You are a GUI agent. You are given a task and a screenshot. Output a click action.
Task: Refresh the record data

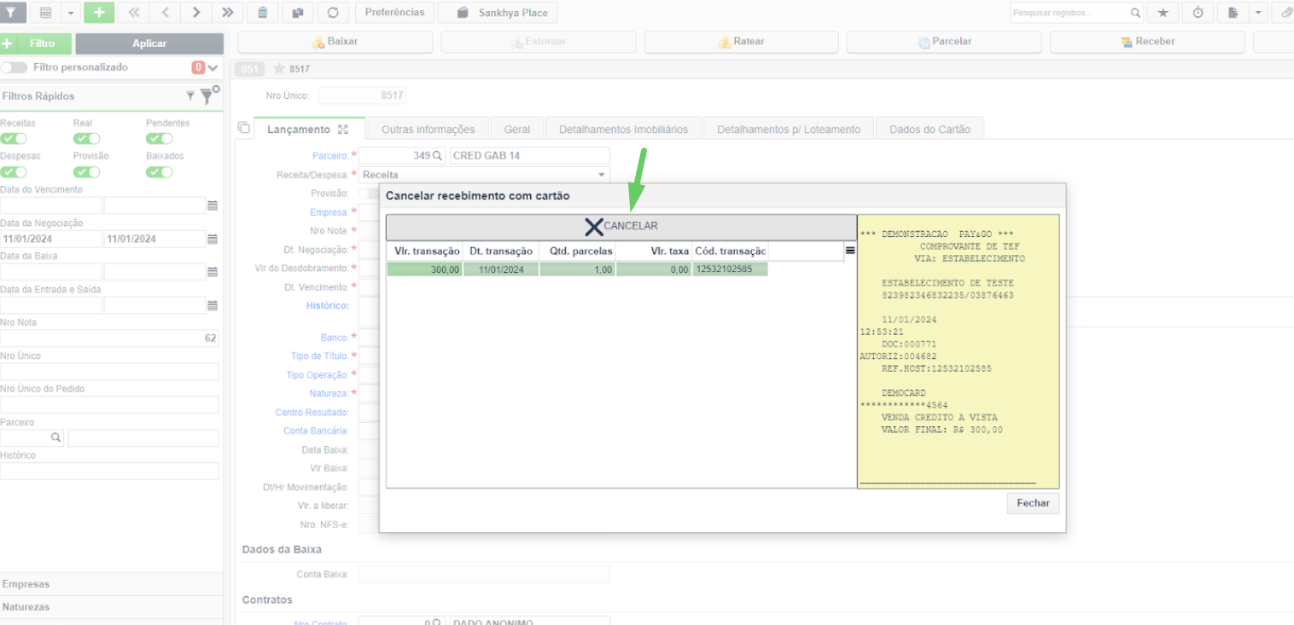[332, 13]
